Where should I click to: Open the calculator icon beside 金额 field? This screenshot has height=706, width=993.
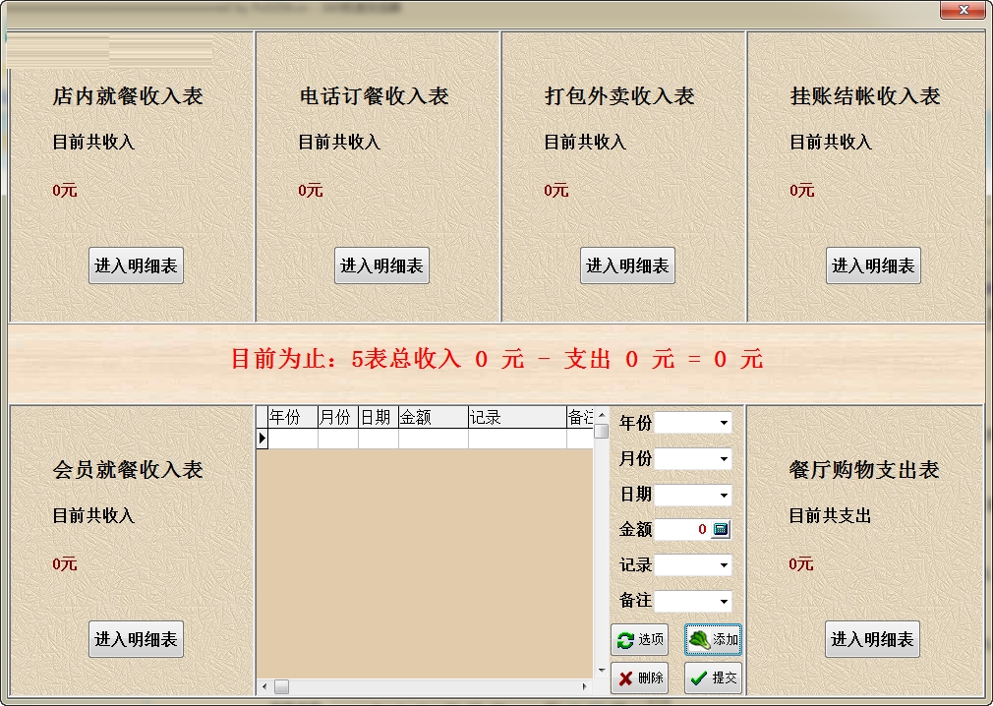721,529
